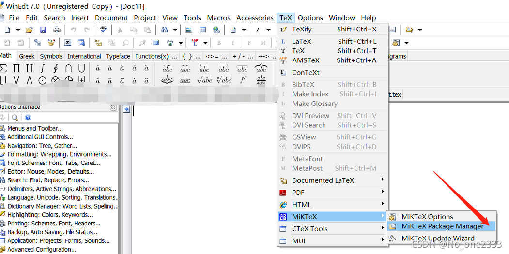Click the blue arrow gutter icon in editor
The image size is (509, 254).
pos(126,110)
